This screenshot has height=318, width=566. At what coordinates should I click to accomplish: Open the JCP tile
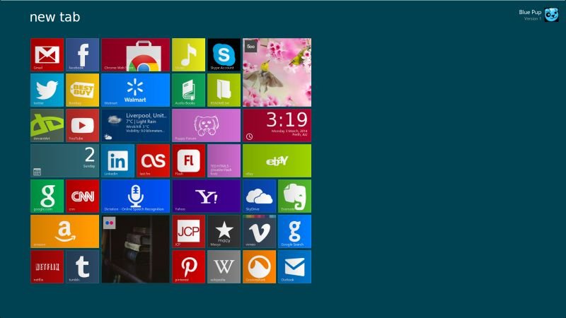188,232
